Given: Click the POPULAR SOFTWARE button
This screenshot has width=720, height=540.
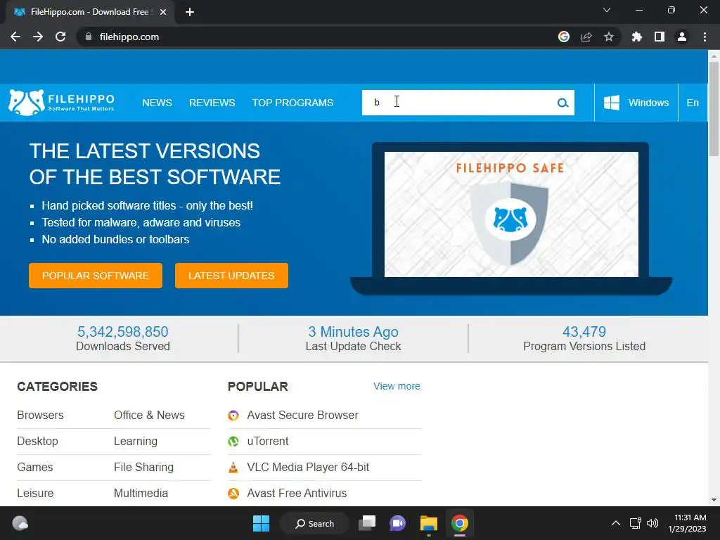Looking at the screenshot, I should point(96,276).
